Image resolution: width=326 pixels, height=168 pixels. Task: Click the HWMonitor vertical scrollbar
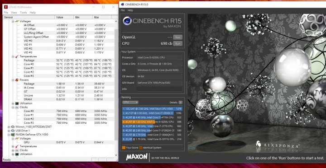[116, 87]
